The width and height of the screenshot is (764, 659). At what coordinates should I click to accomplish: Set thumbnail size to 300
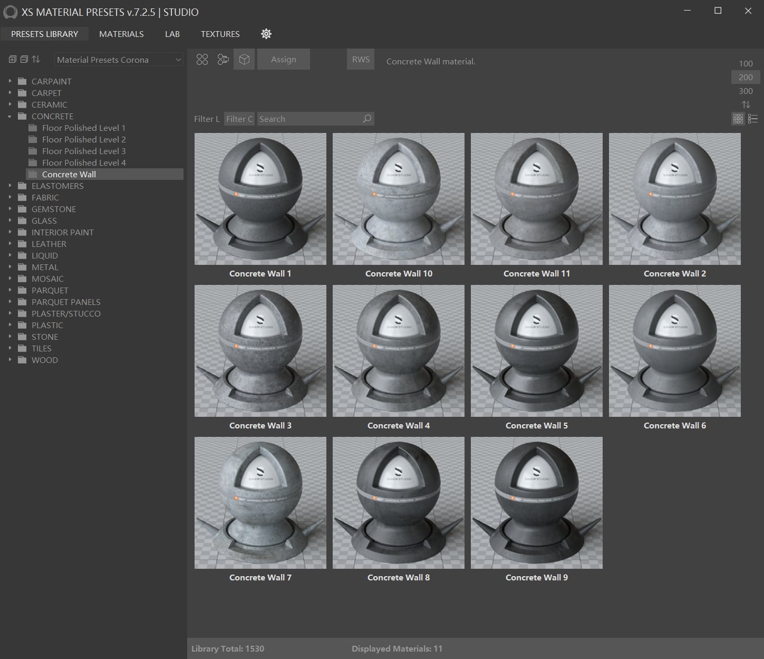click(746, 91)
